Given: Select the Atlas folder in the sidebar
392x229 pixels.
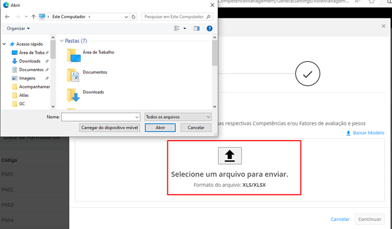Looking at the screenshot, I should [25, 95].
